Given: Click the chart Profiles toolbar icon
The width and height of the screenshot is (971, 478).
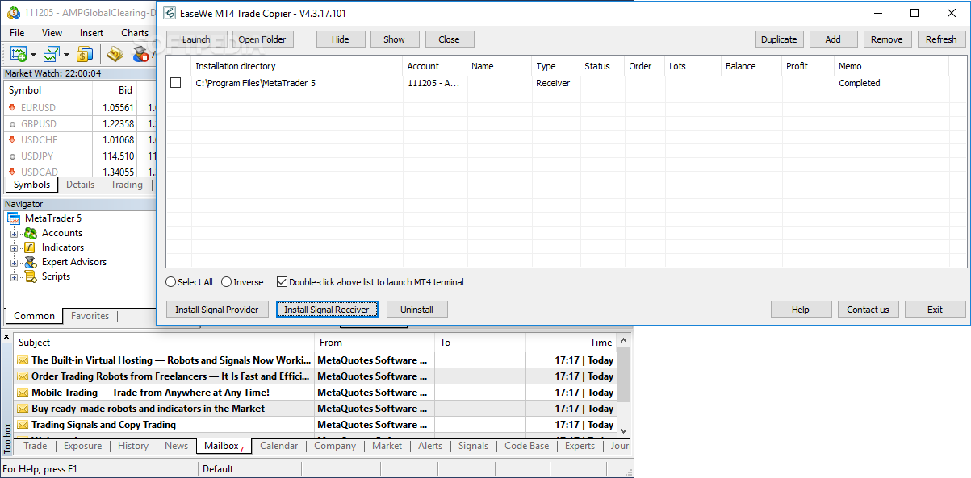Looking at the screenshot, I should click(52, 54).
